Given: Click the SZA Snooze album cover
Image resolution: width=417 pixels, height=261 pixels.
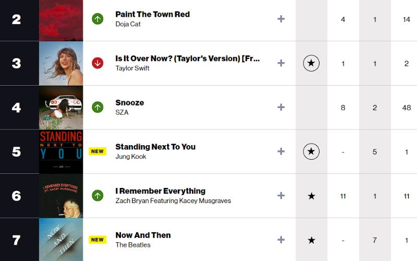Looking at the screenshot, I should pos(61,108).
